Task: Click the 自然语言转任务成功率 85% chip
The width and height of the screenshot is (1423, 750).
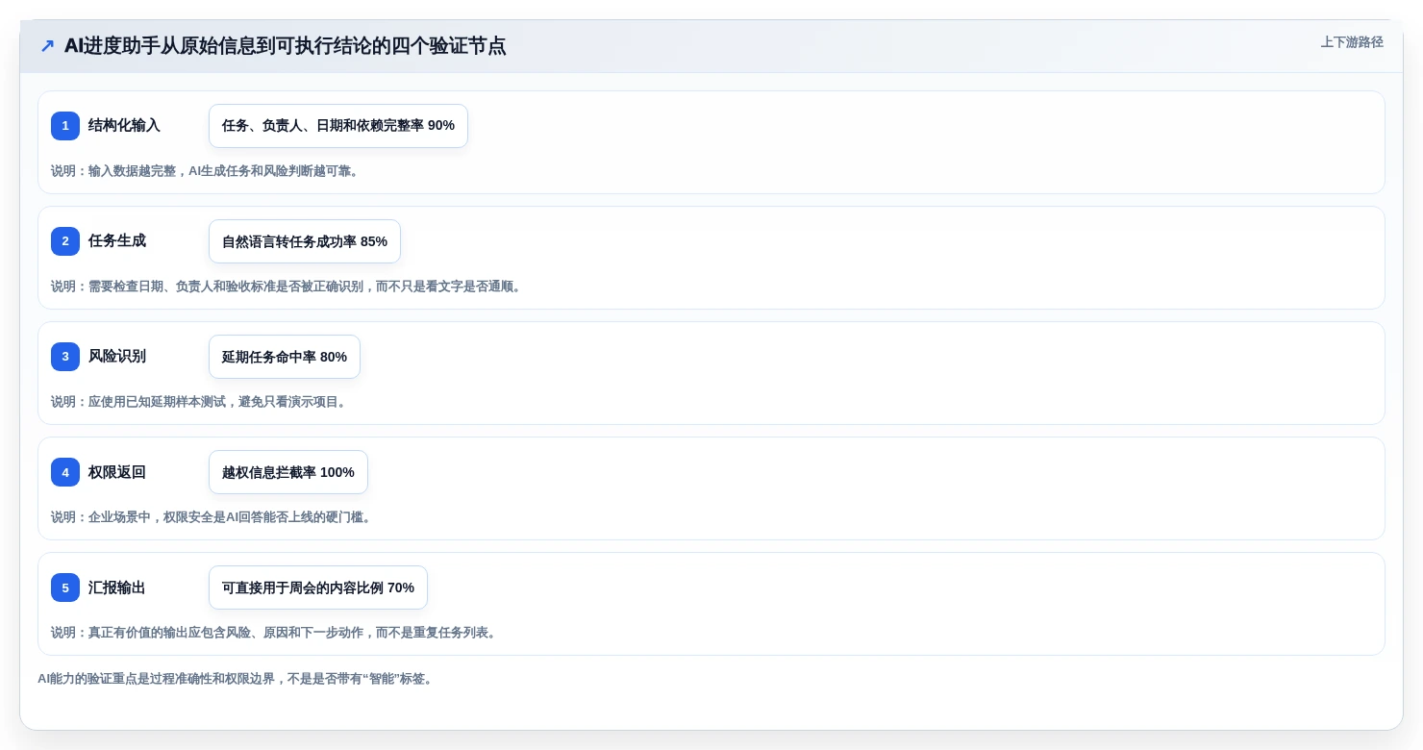Action: pyautogui.click(x=305, y=241)
